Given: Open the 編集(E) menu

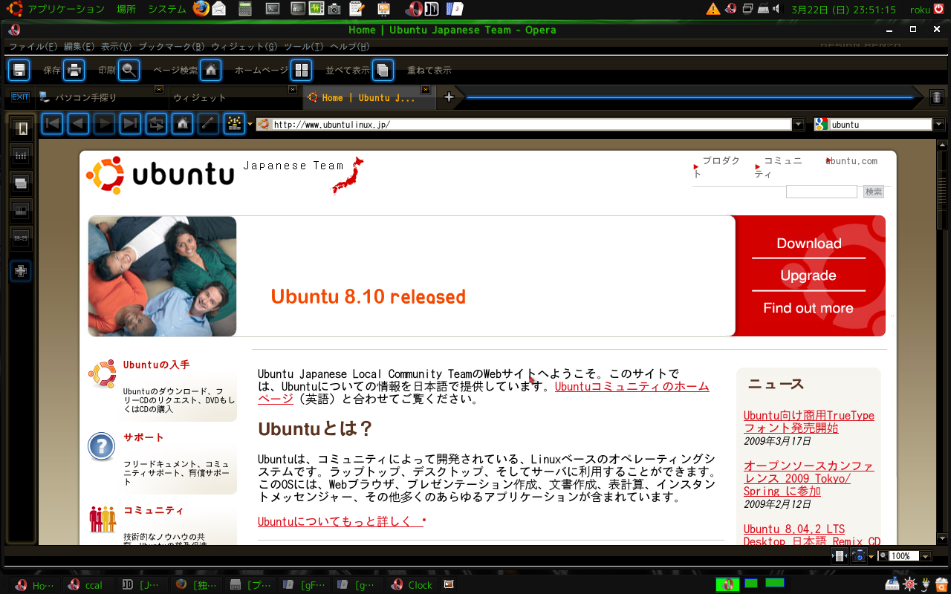Looking at the screenshot, I should click(79, 46).
